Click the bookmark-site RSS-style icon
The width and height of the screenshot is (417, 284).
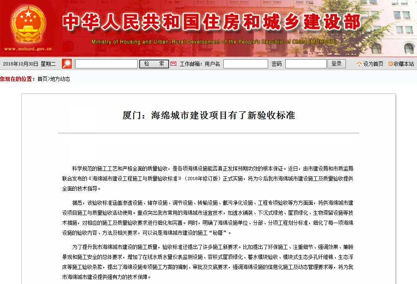[390, 64]
